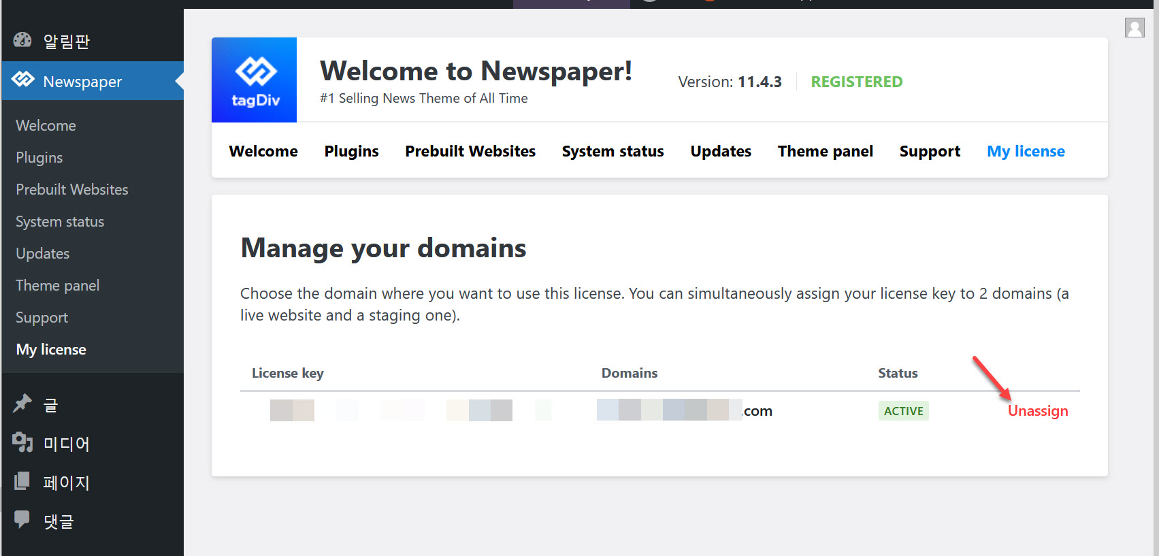
Task: Open Support in the sidebar submenu
Action: pos(42,318)
